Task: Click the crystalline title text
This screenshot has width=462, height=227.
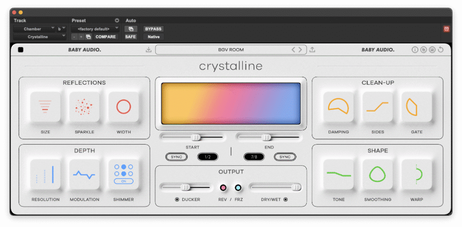Action: tap(231, 66)
